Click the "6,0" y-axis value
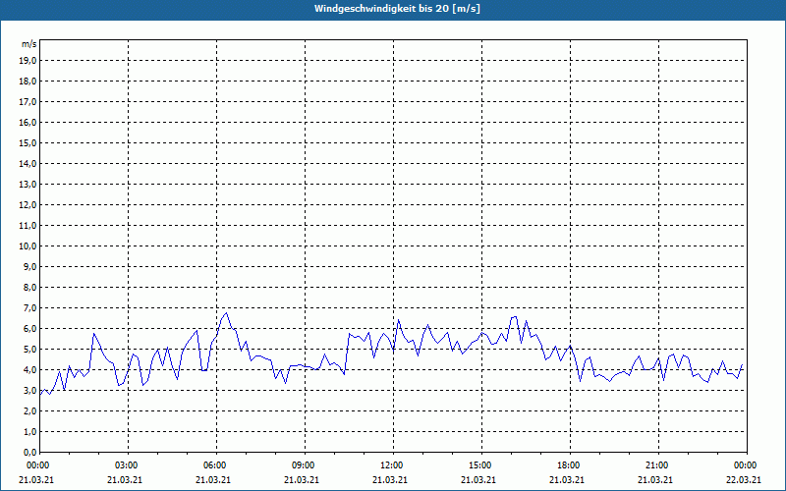This screenshot has height=491, width=786. coord(29,329)
